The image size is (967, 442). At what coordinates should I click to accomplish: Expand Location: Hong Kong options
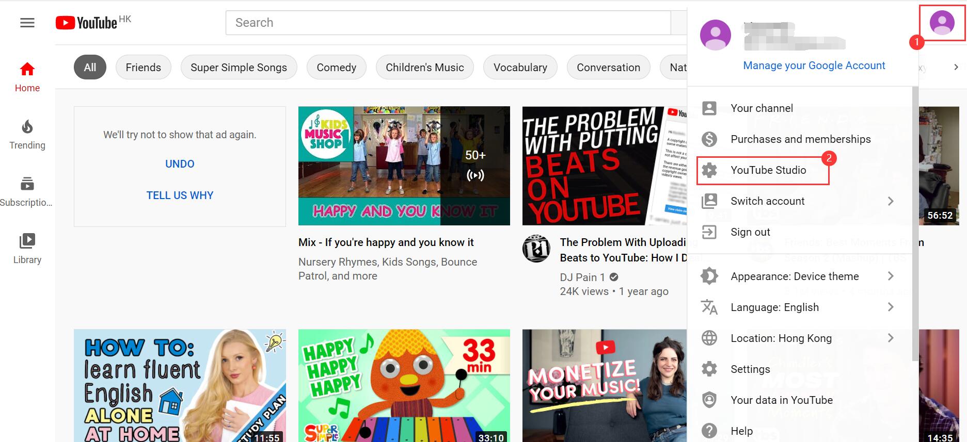point(890,338)
